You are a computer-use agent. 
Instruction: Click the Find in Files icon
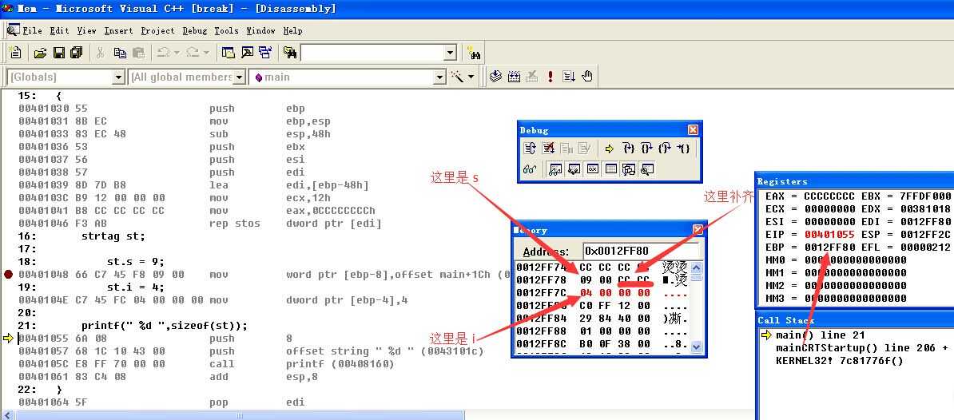coord(290,53)
